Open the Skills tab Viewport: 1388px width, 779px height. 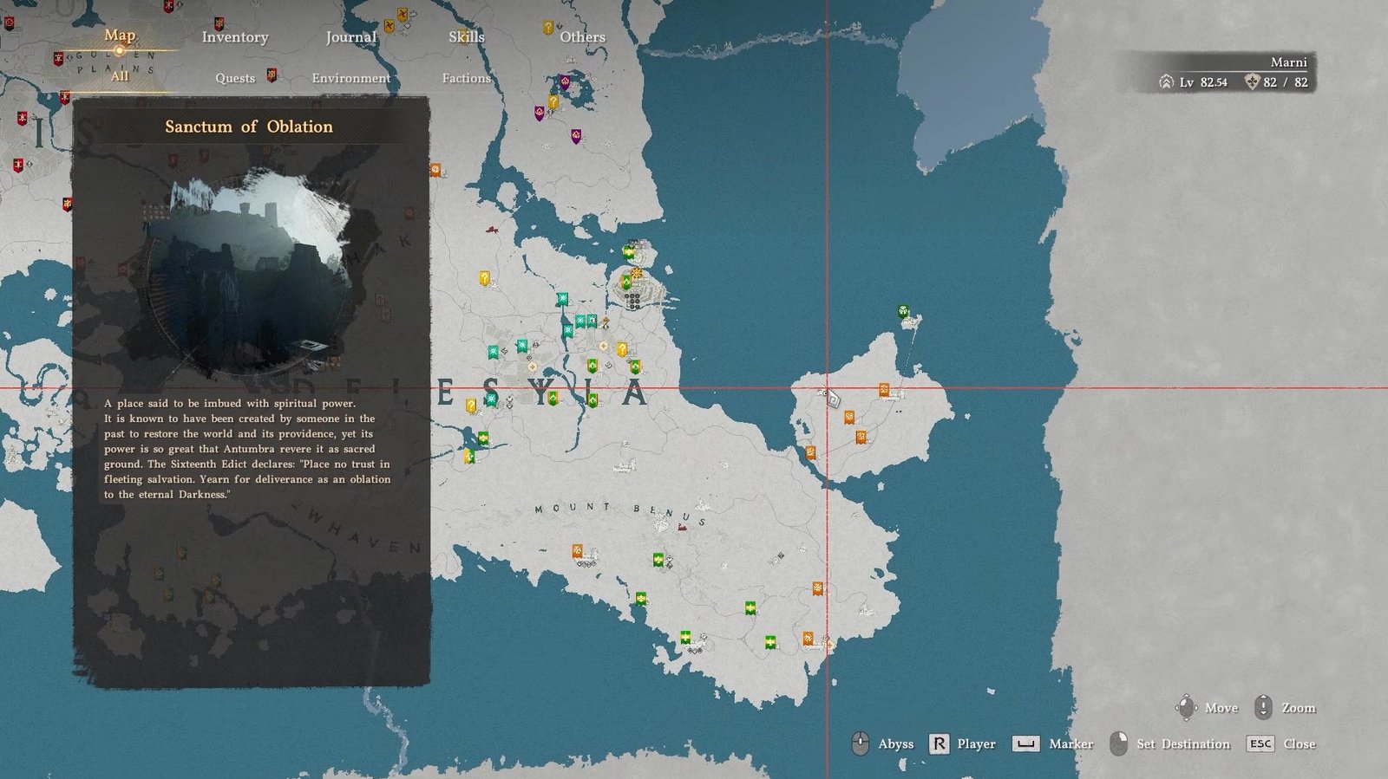(x=466, y=37)
